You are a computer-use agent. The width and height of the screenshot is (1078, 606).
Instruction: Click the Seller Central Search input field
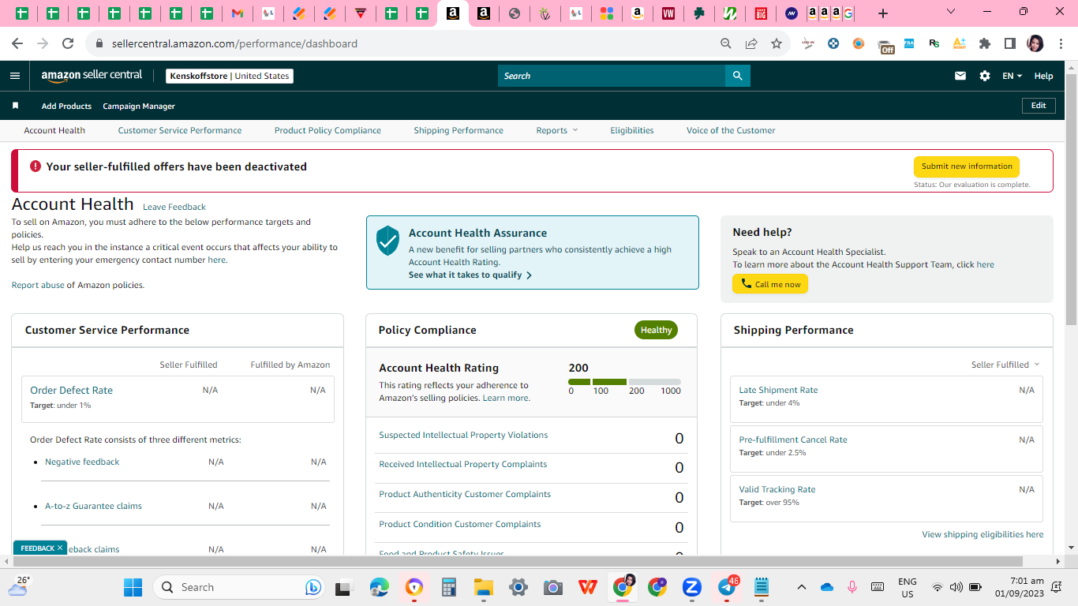tap(612, 76)
